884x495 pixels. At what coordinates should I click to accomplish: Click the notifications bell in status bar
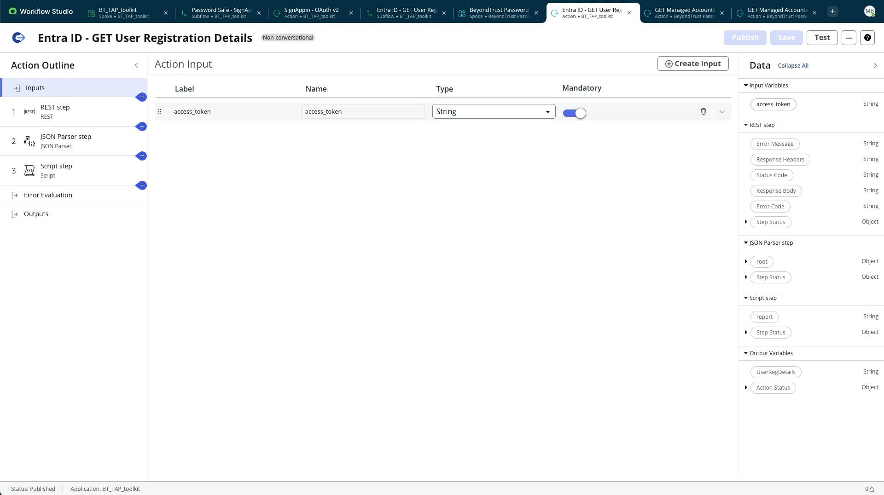(871, 489)
